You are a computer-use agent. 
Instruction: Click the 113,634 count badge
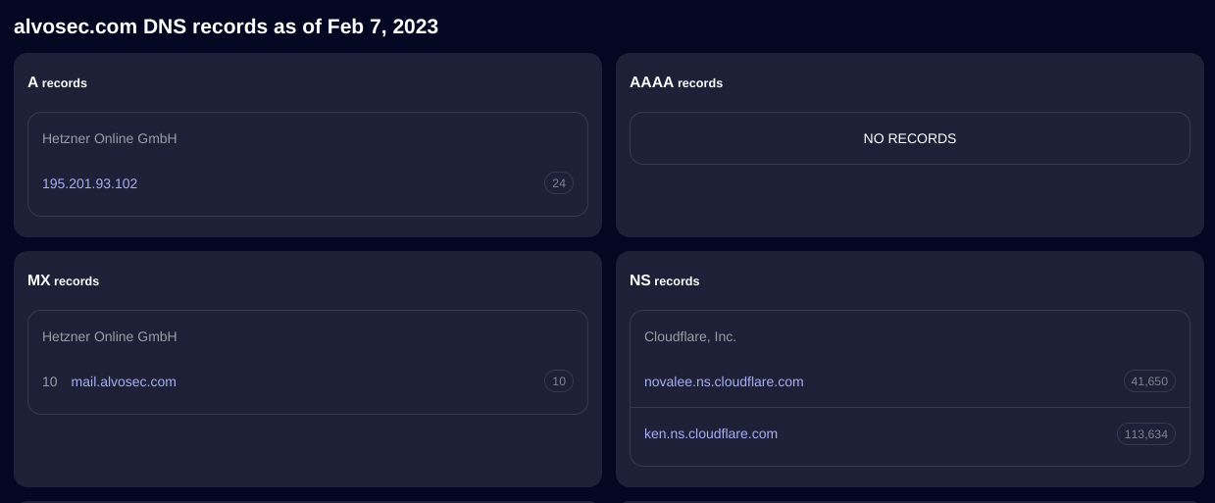(1145, 433)
